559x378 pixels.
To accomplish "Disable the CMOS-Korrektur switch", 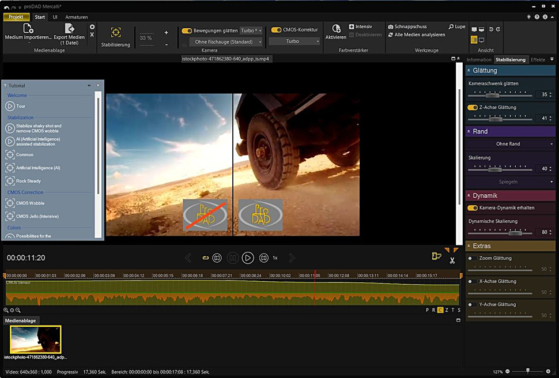I will 276,30.
